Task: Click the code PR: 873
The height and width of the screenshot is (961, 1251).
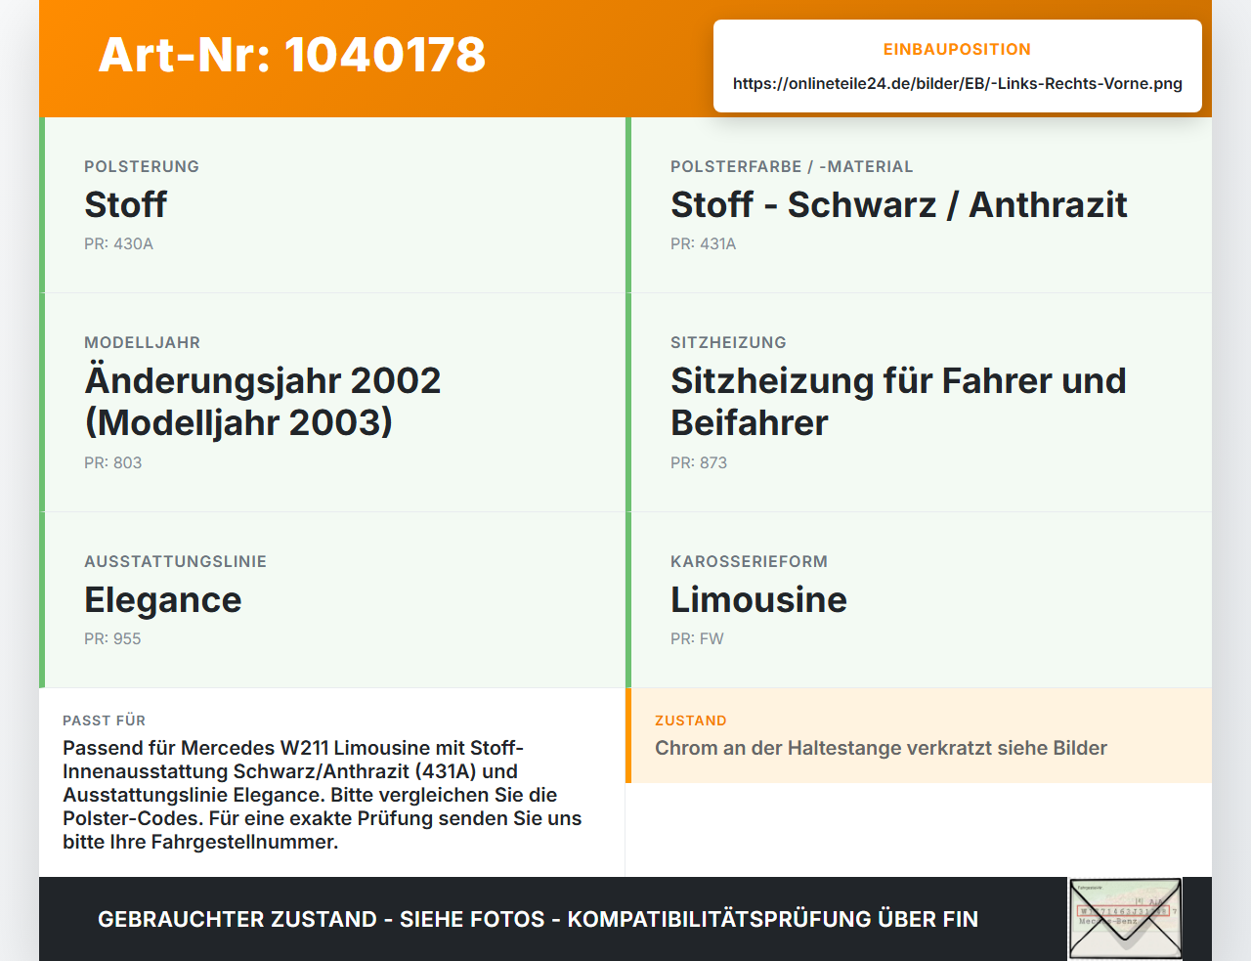Action: (699, 462)
